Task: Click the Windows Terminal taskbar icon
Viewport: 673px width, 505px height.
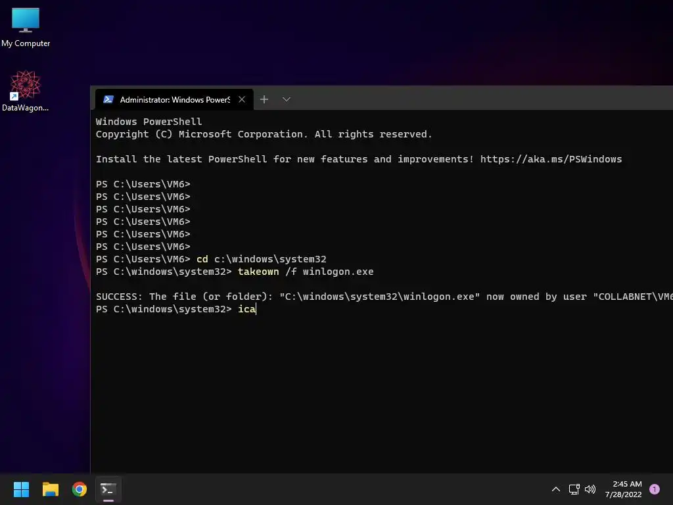Action: coord(108,489)
